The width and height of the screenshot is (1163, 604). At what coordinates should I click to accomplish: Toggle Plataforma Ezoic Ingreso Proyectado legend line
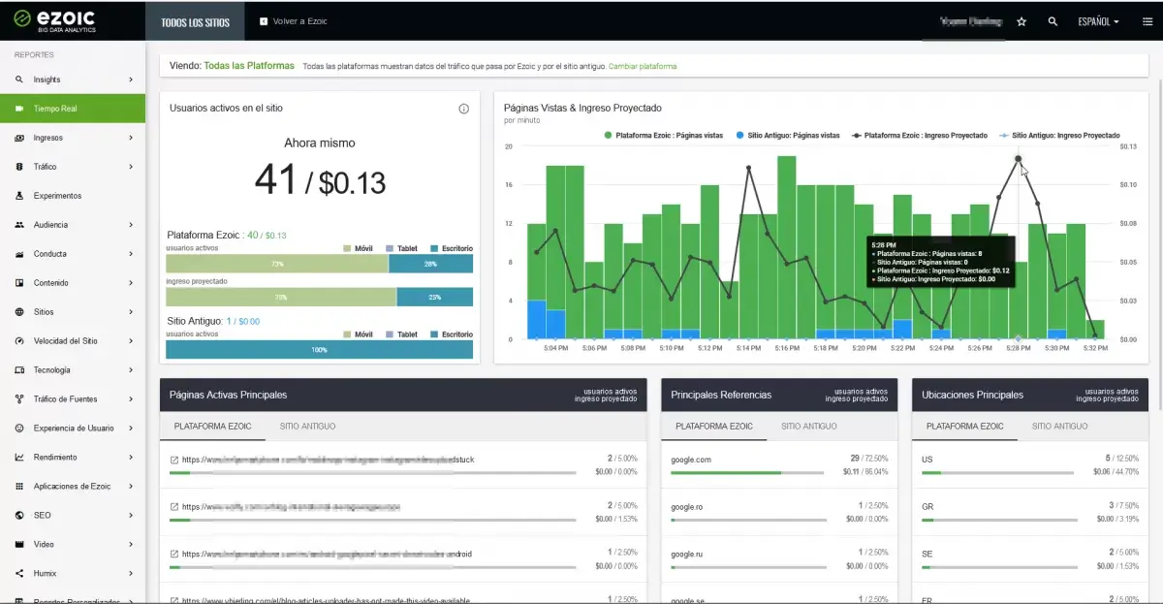click(x=919, y=136)
